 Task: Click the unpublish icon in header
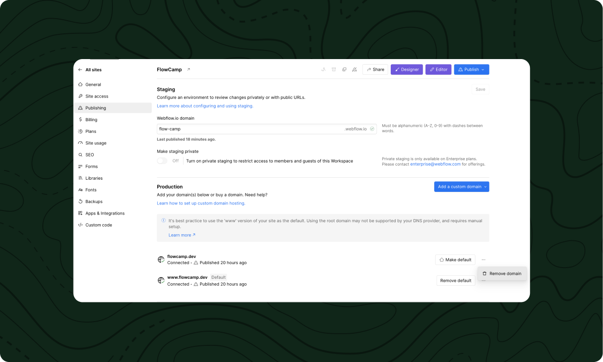pos(354,70)
